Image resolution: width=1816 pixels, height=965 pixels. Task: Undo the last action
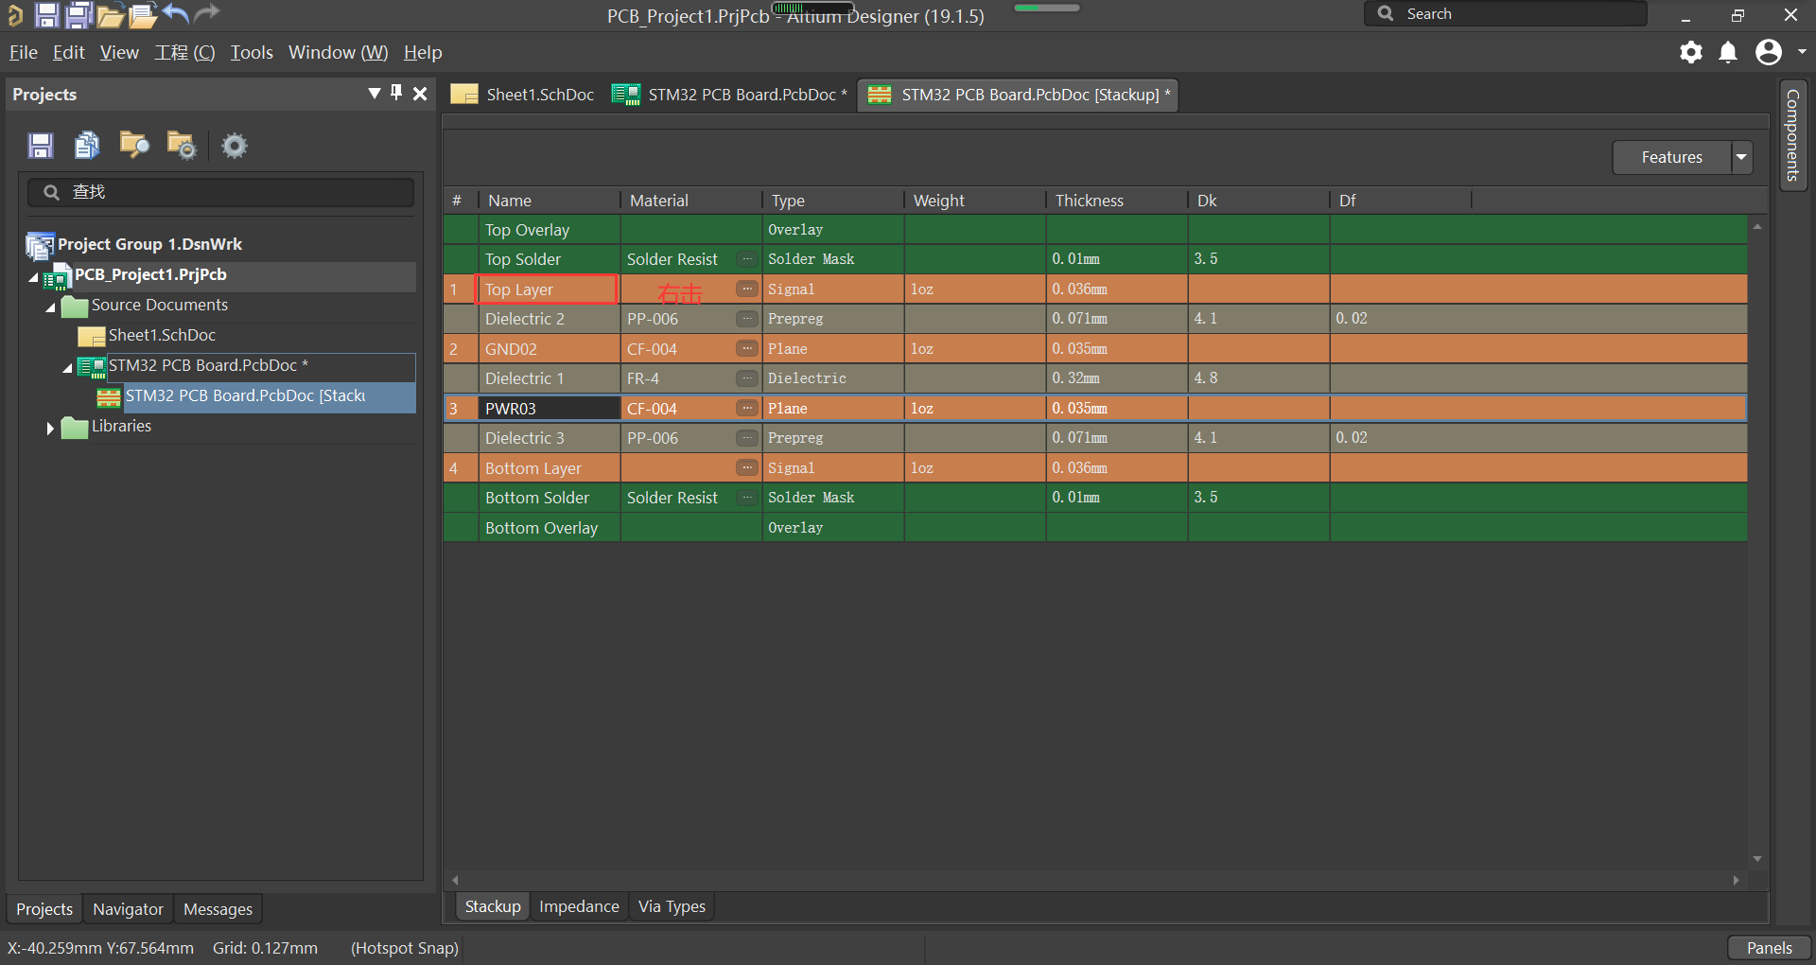[x=176, y=13]
